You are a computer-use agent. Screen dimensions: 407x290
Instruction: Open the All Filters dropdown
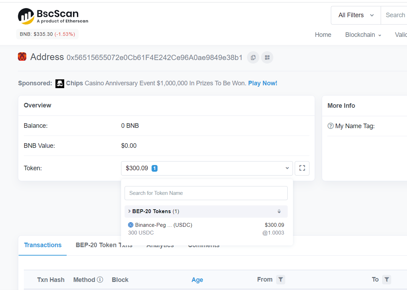click(356, 15)
